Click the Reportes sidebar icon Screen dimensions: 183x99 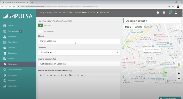coord(5,81)
